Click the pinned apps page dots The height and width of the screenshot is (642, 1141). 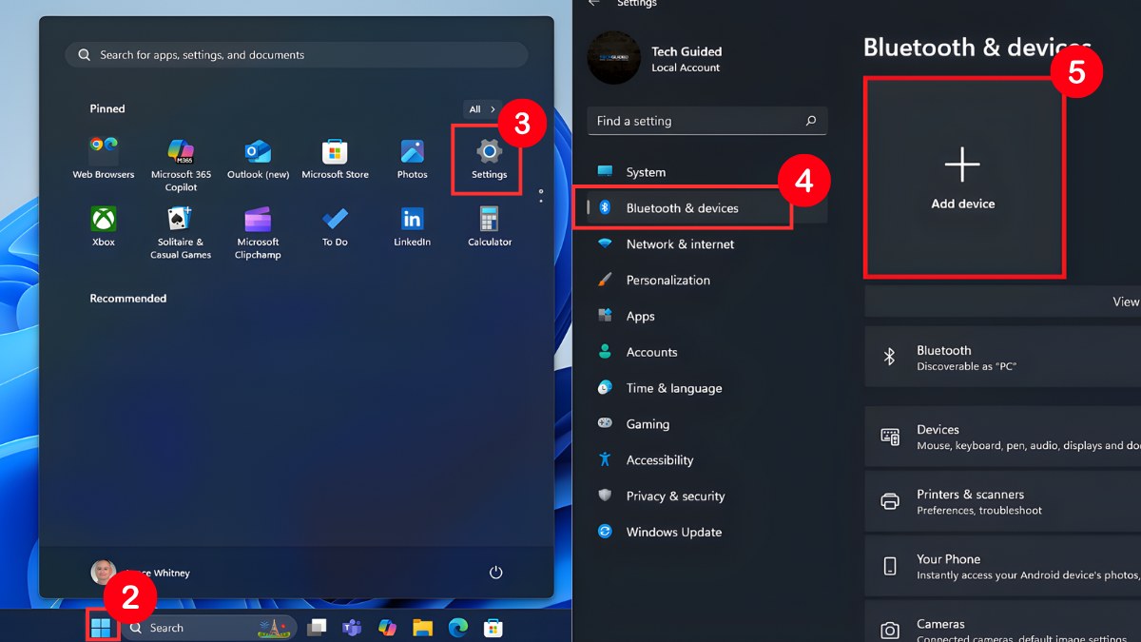tap(540, 195)
